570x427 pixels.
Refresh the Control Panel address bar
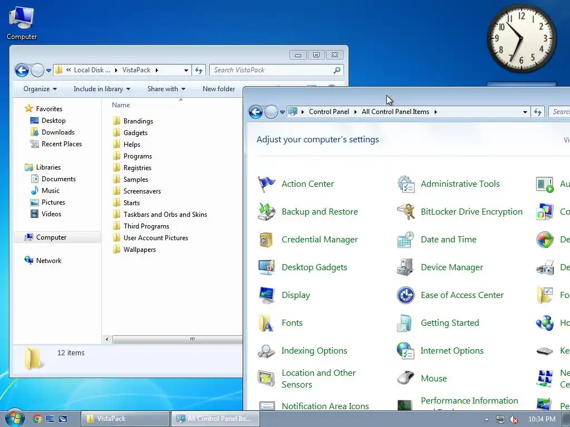tap(538, 112)
